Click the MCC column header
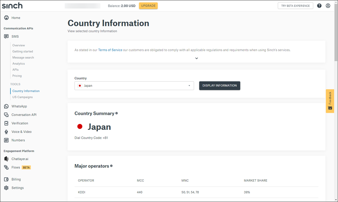338x202 pixels. [x=140, y=180]
